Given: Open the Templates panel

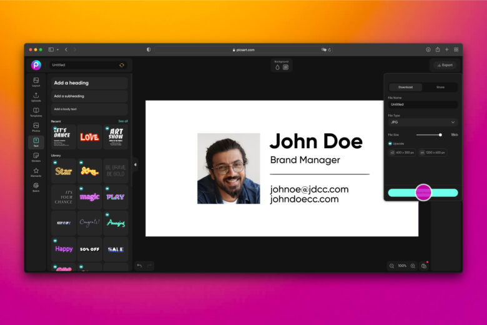Looking at the screenshot, I should coord(36,112).
